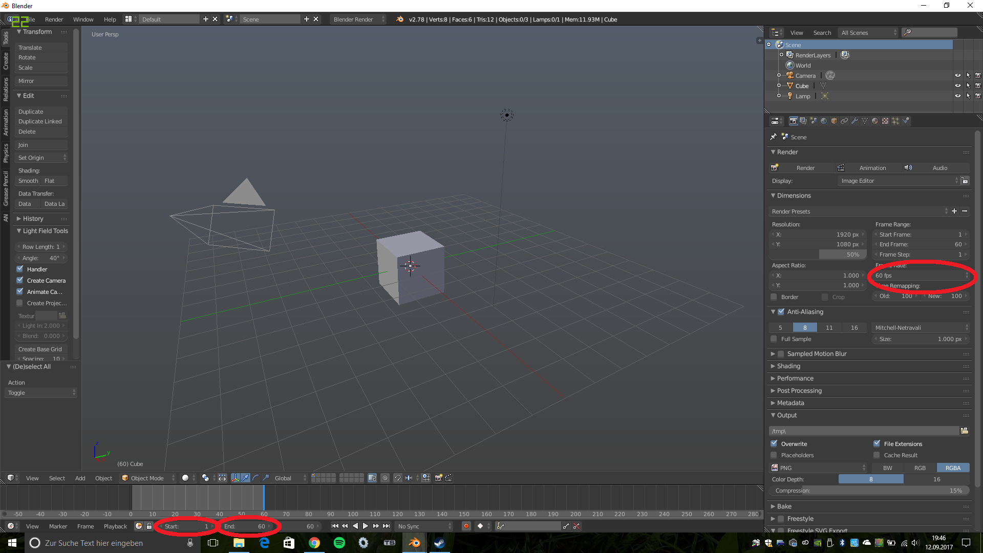The image size is (983, 553).
Task: Click the play animation button in timeline
Action: [366, 526]
